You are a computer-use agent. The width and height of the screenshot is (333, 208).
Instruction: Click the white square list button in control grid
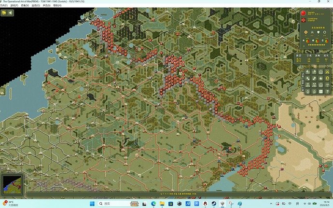point(320,92)
